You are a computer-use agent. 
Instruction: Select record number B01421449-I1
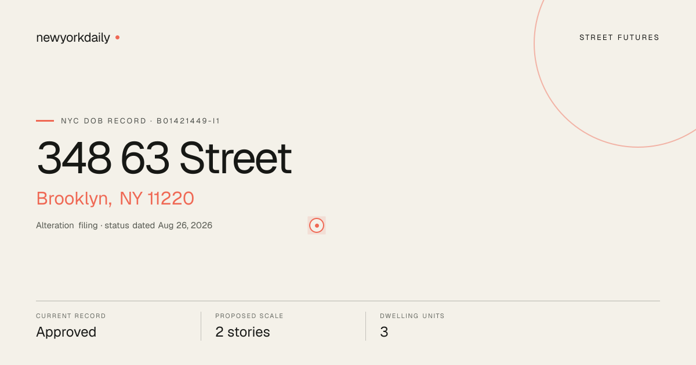coord(188,121)
